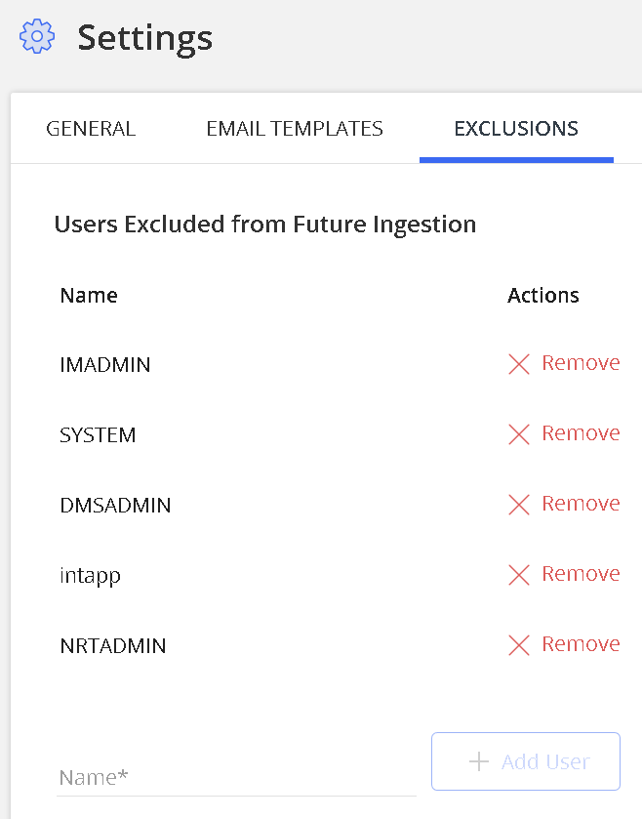This screenshot has width=642, height=819.
Task: Click the Add User button
Action: (526, 761)
